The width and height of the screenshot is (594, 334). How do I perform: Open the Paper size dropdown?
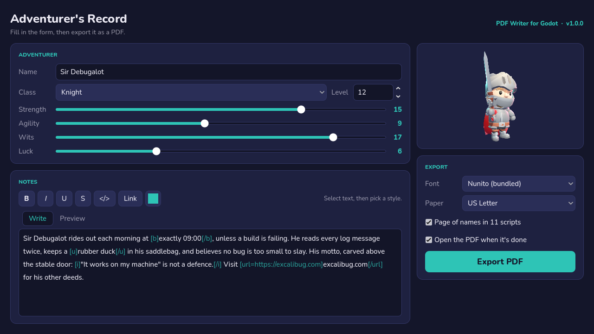[519, 203]
